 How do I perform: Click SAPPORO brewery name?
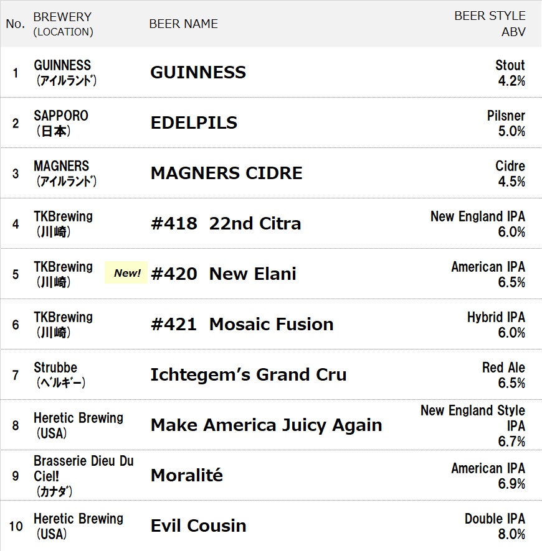61,116
